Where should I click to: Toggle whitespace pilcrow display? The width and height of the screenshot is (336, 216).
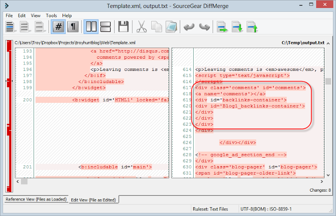pyautogui.click(x=73, y=27)
